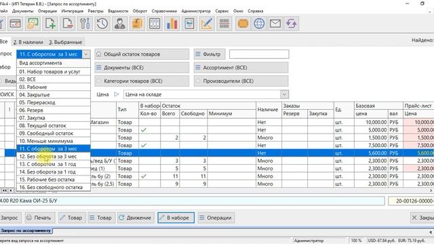The height and width of the screenshot is (244, 434).
Task: Select 03. Рабочие in the dropdown list
Action: (54, 87)
